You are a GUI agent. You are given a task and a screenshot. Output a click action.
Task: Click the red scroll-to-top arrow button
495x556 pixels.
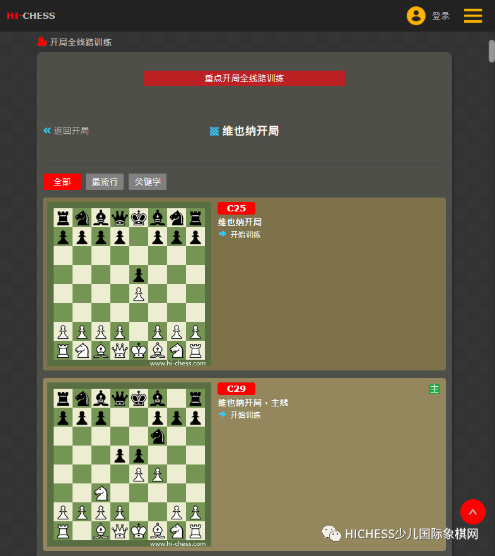pos(473,512)
